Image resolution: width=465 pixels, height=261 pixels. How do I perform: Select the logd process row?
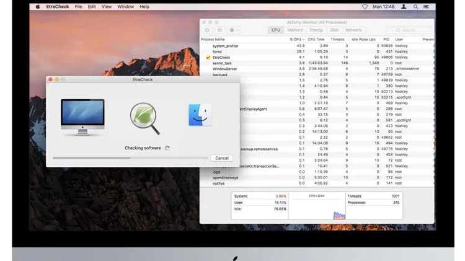317,172
